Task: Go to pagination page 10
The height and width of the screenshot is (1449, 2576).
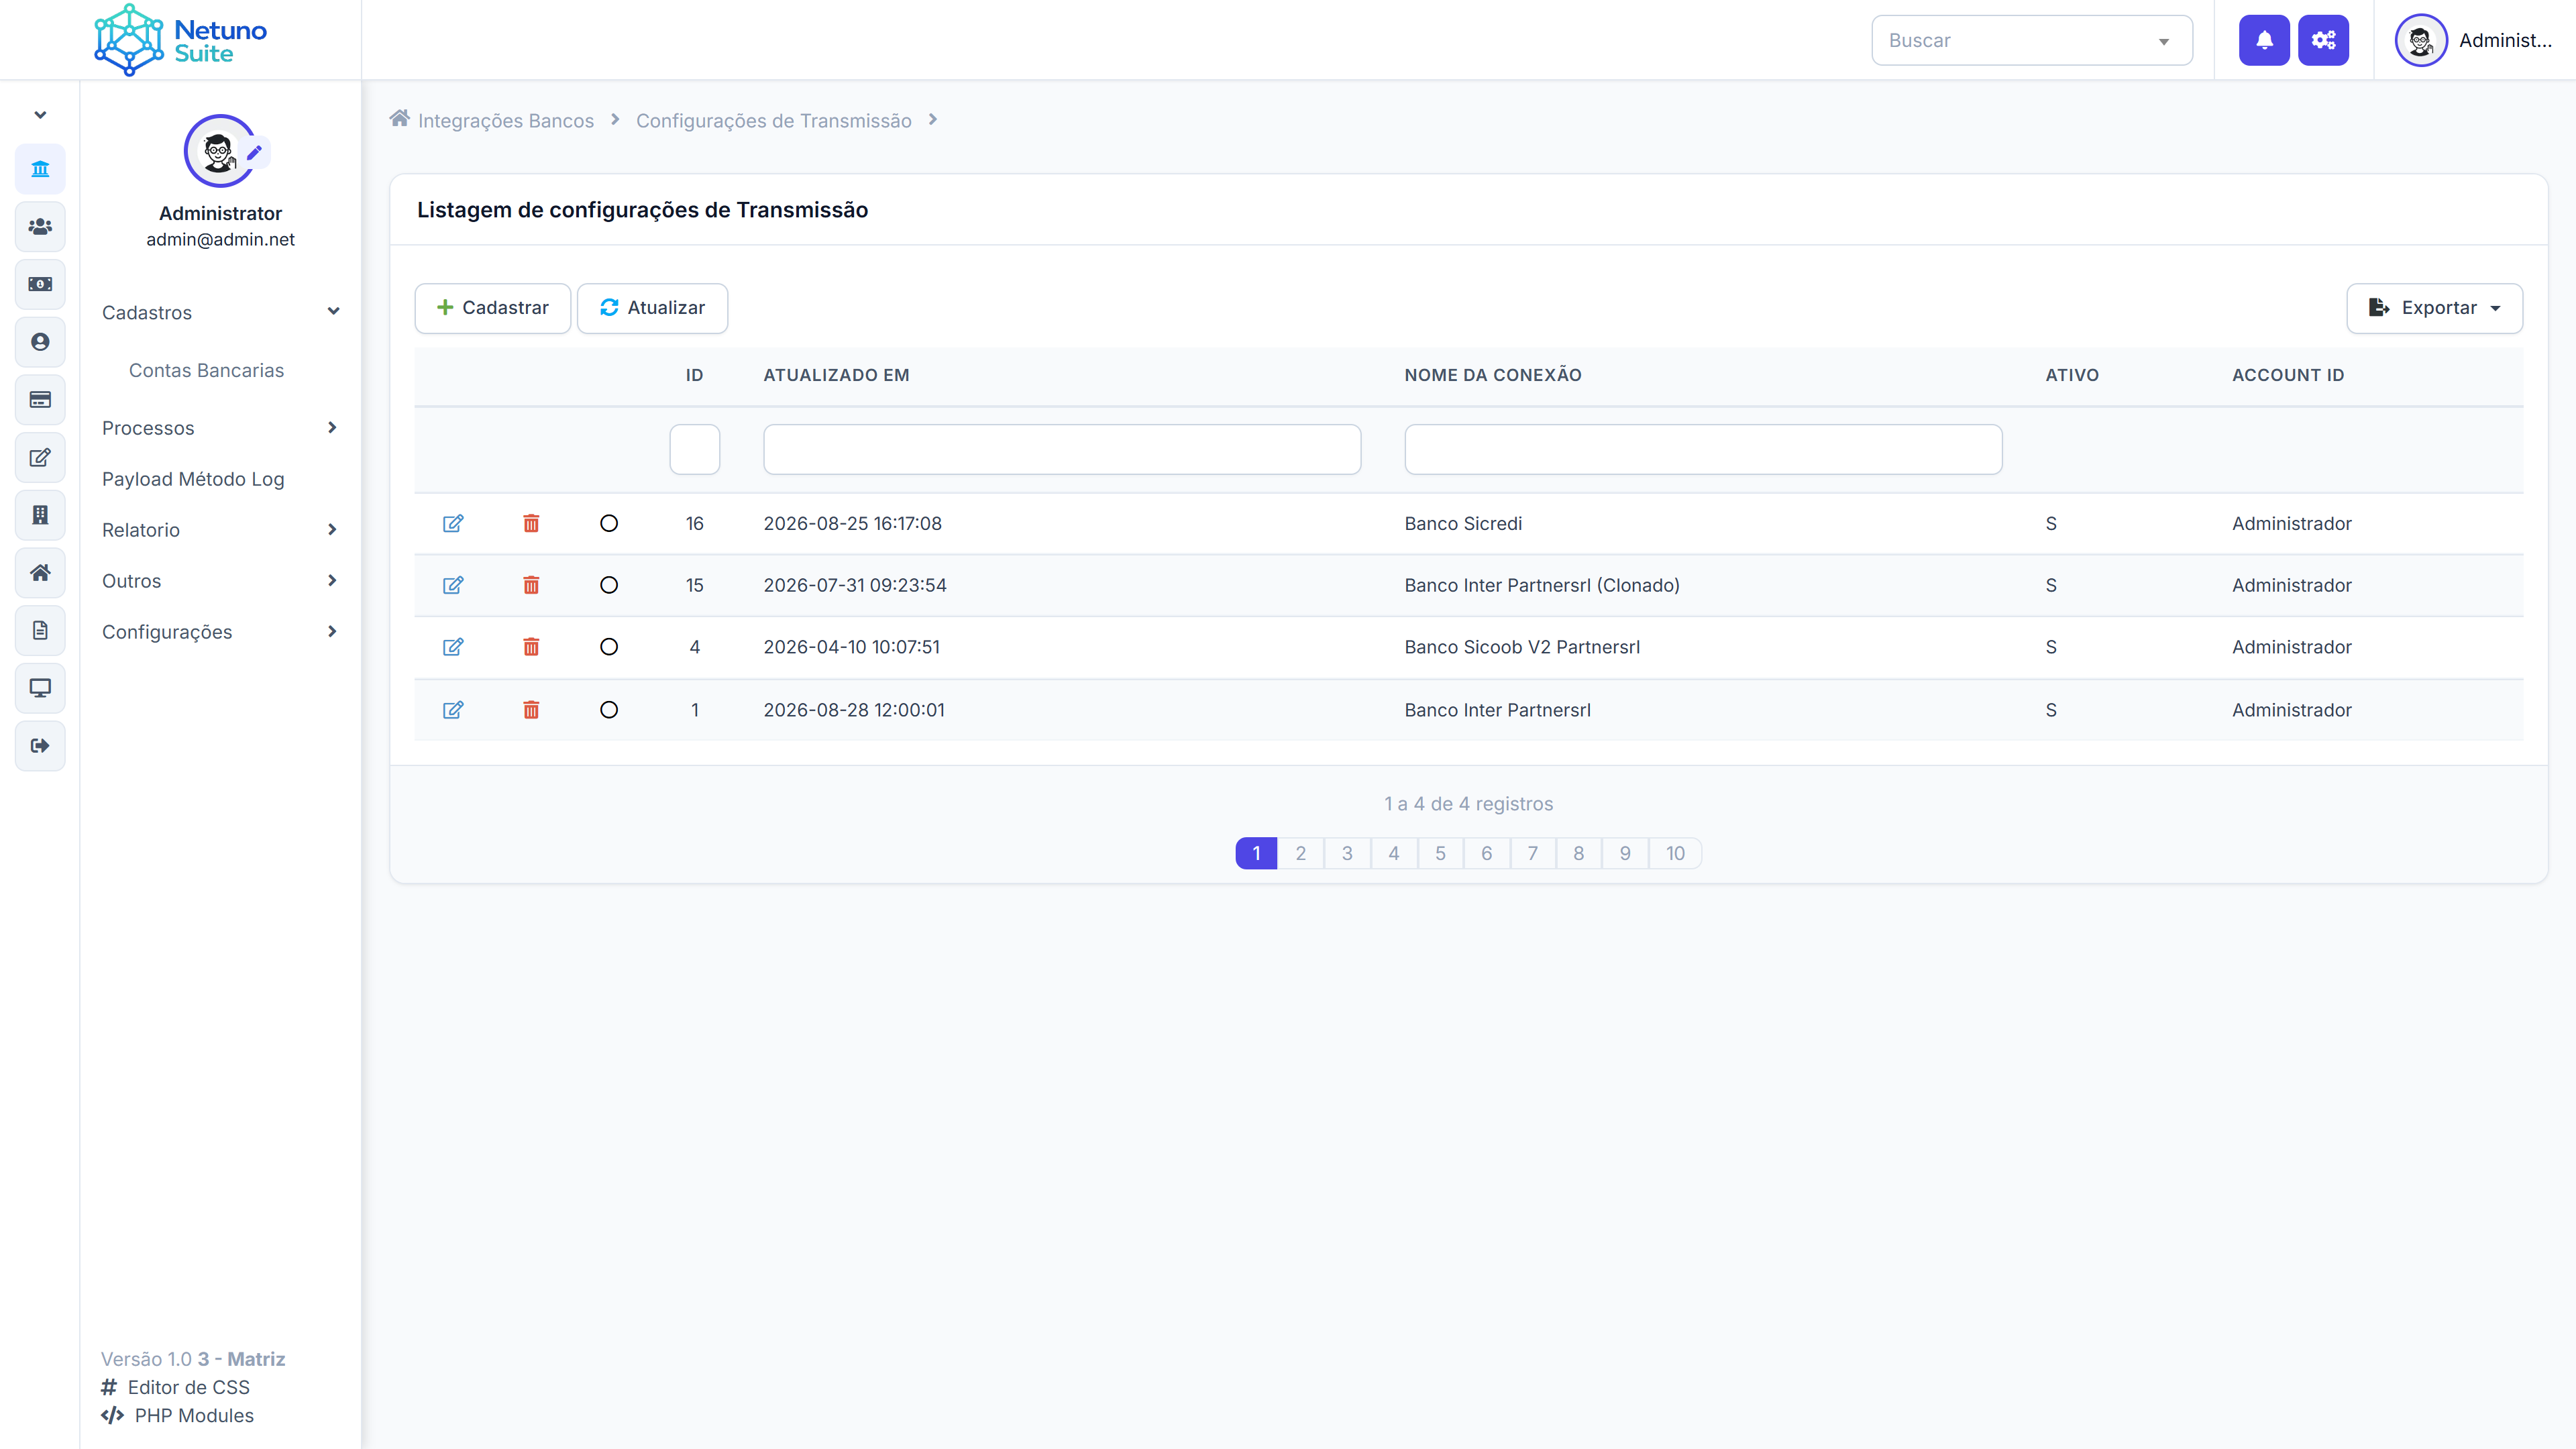Action: [x=1675, y=853]
